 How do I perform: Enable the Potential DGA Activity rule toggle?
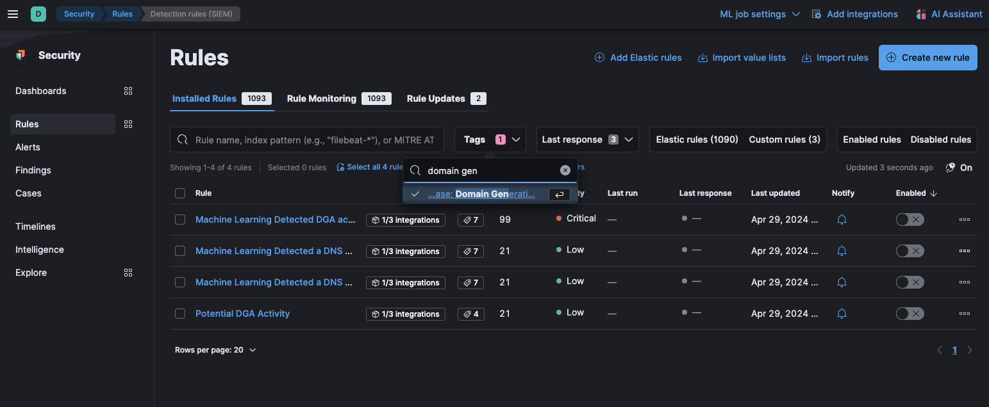pos(910,314)
